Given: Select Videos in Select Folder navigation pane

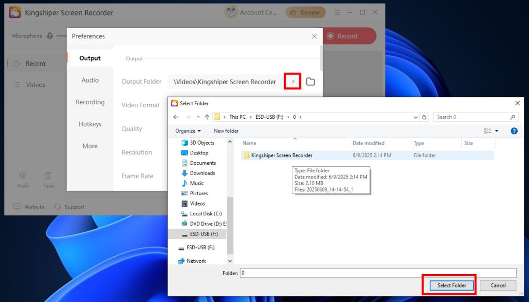Looking at the screenshot, I should coord(197,203).
